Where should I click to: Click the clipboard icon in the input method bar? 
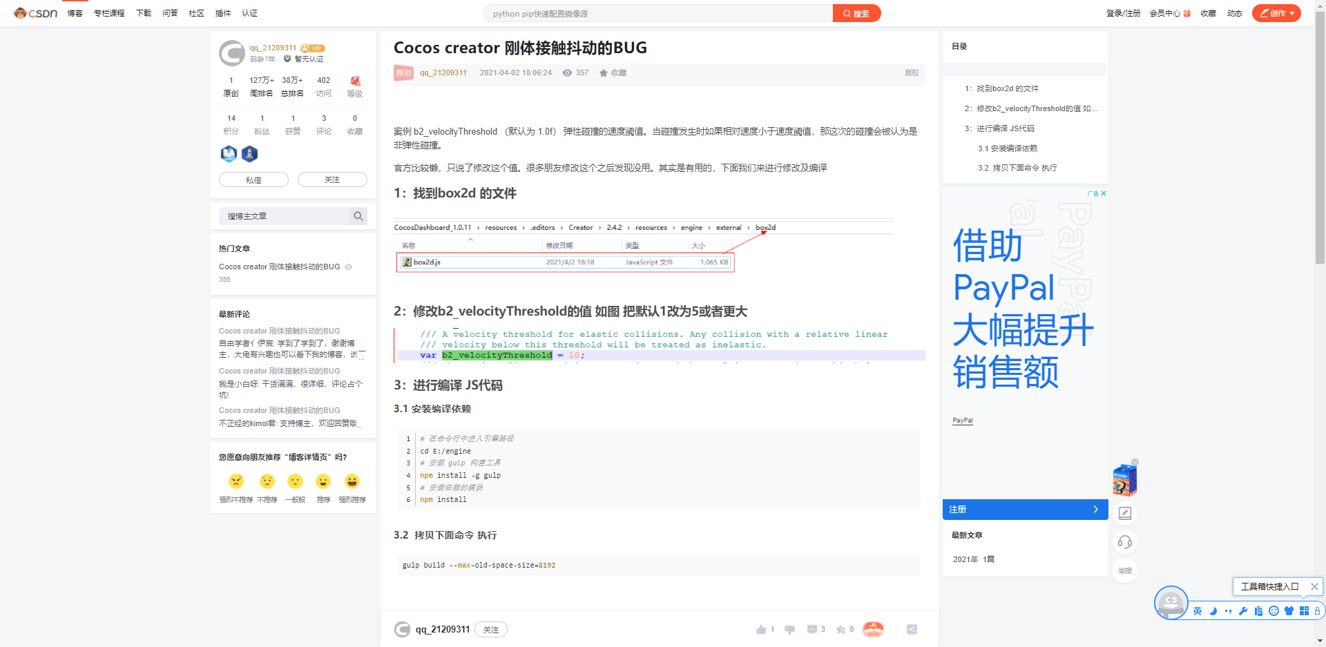click(x=1258, y=611)
